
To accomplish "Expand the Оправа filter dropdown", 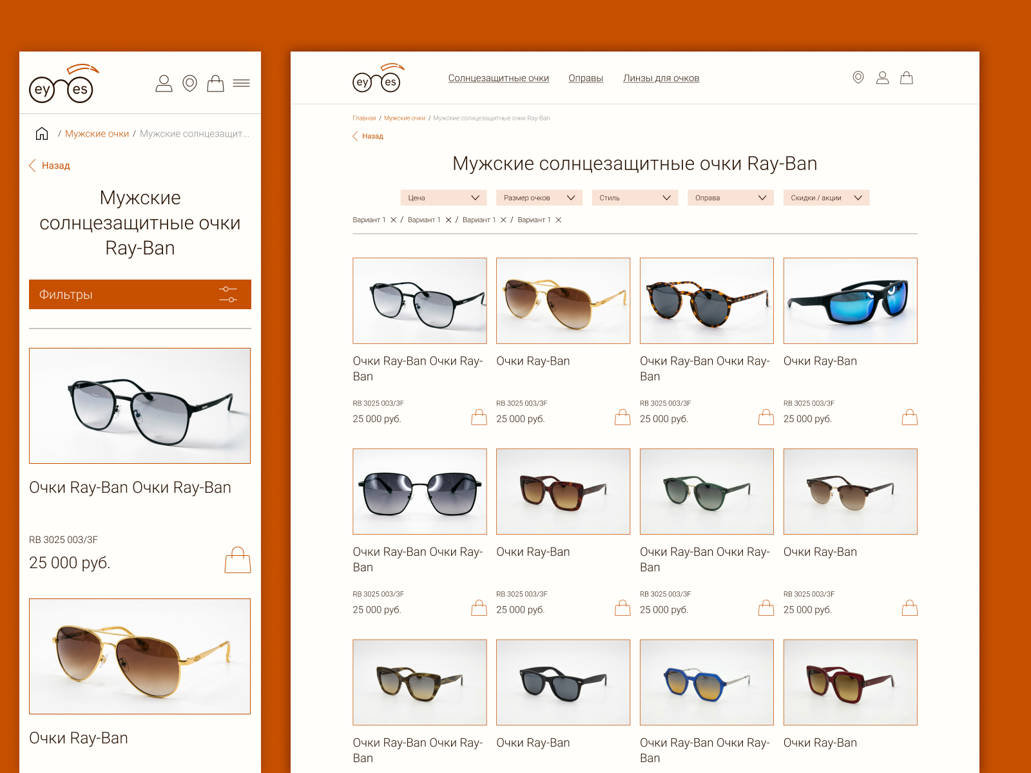I will point(731,198).
